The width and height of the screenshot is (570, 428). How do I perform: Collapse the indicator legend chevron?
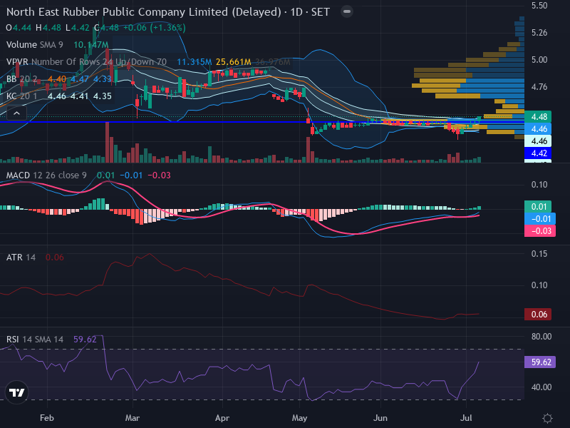point(16,113)
